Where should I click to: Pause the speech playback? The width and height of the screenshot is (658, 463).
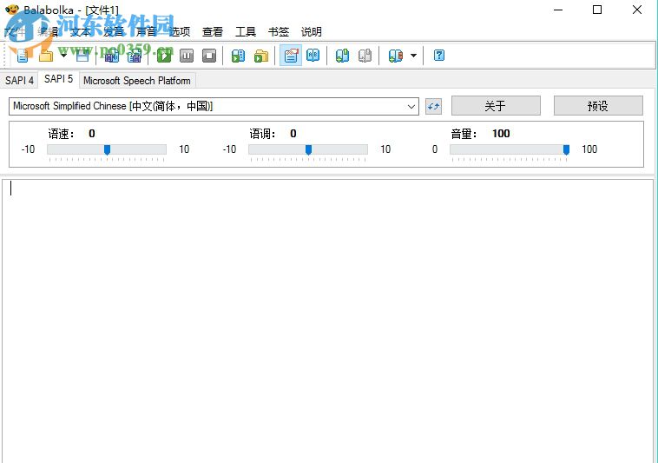click(x=187, y=56)
